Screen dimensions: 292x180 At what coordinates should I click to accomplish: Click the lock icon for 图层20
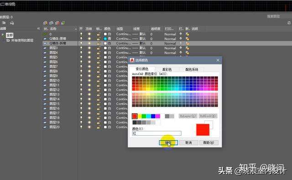[x=99, y=127]
